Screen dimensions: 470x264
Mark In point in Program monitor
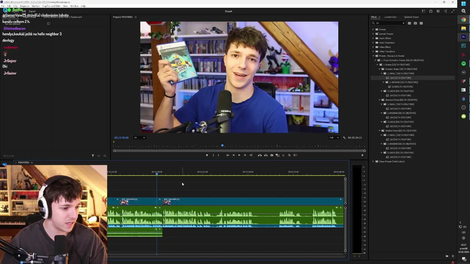click(213, 155)
